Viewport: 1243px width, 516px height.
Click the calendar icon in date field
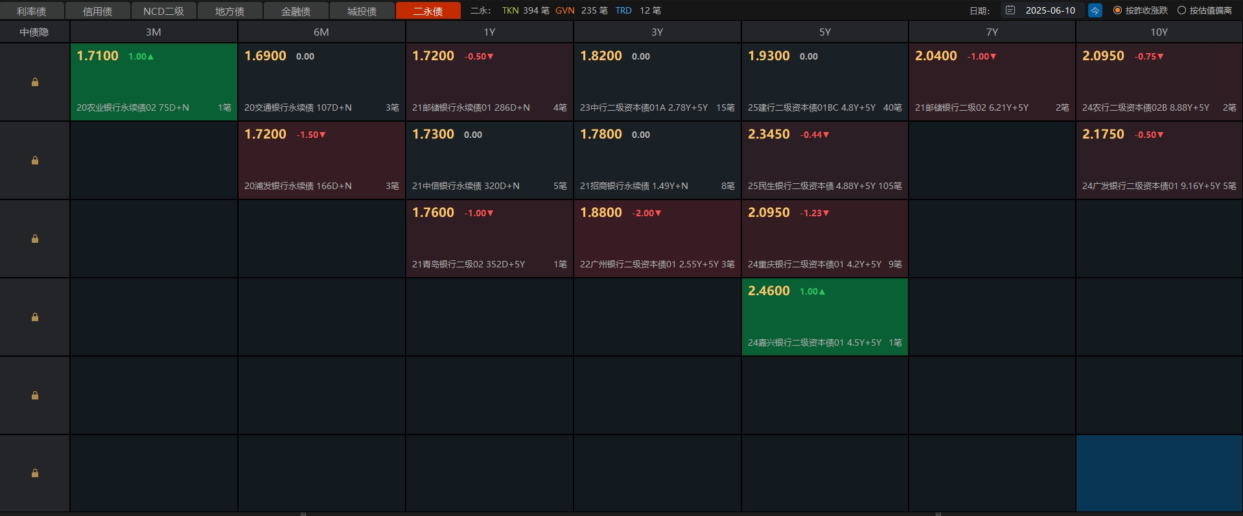pyautogui.click(x=1010, y=10)
